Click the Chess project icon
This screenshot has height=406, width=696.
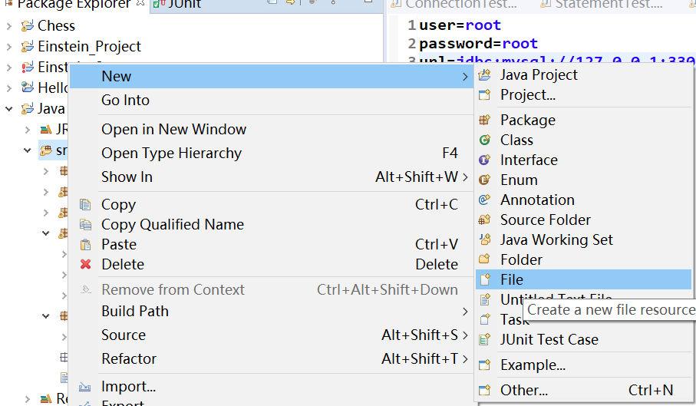coord(27,26)
